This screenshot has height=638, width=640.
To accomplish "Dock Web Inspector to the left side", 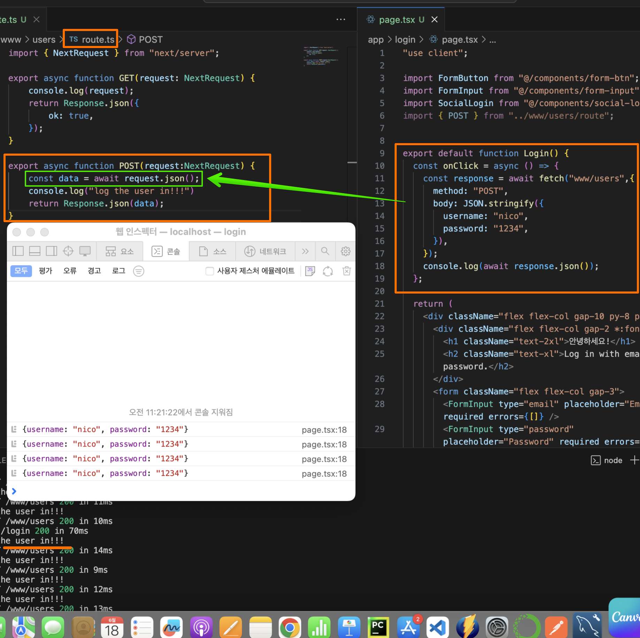I will pos(18,251).
